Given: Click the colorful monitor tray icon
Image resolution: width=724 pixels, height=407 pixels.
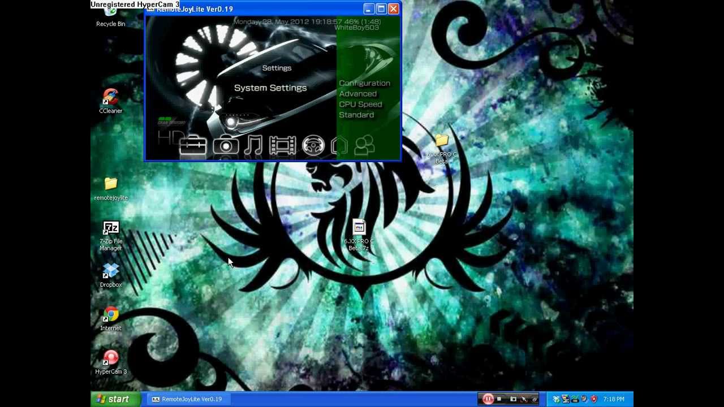Looking at the screenshot, I should point(565,399).
